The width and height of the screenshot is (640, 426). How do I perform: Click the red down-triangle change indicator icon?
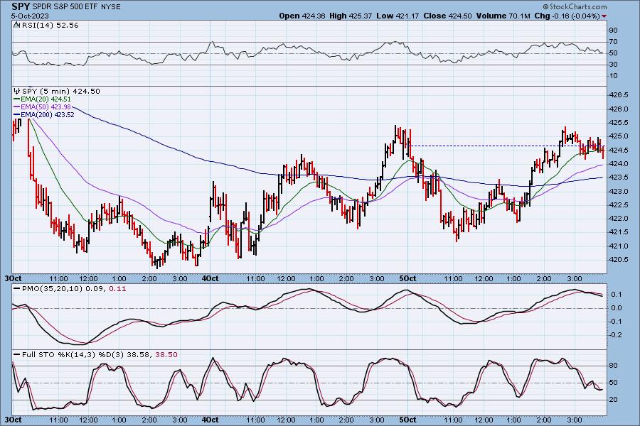(x=604, y=16)
